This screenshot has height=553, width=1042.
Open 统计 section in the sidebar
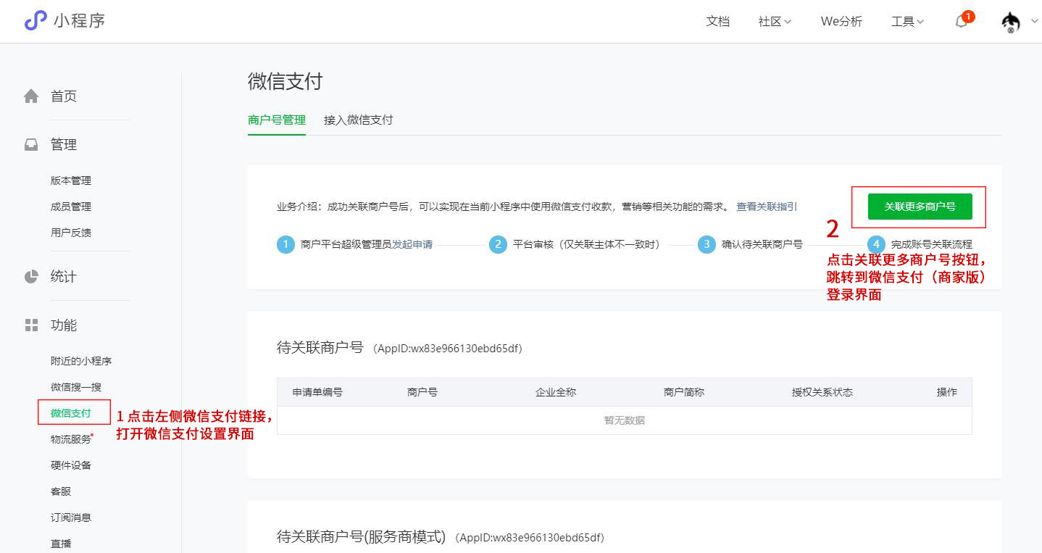(x=64, y=277)
